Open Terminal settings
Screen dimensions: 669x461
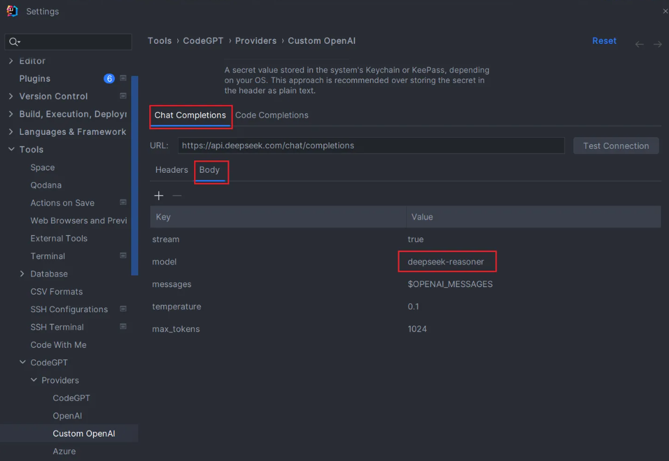coord(48,256)
